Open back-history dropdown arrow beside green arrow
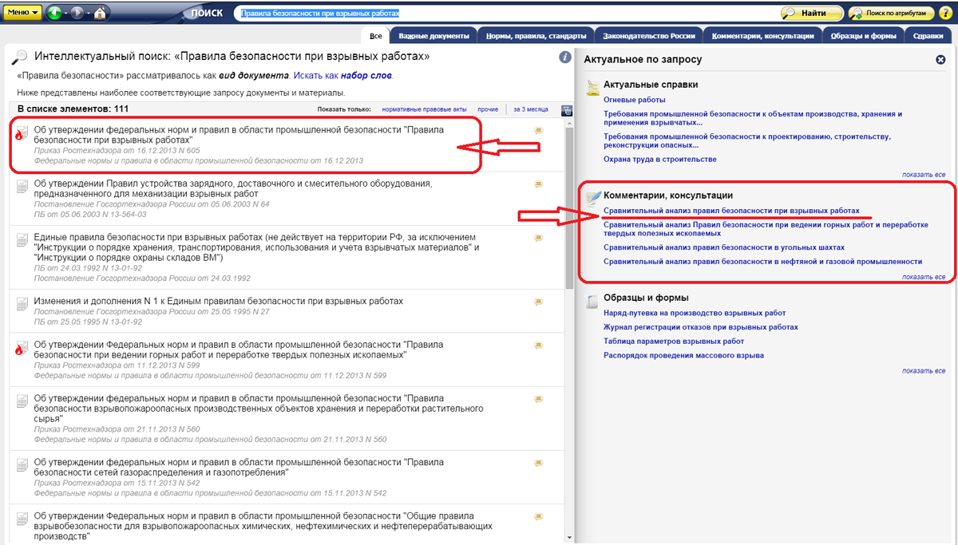This screenshot has height=545, width=958. (x=65, y=14)
